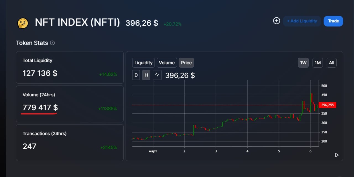Click the tallest green candle near 450
The image size is (354, 177).
pyautogui.click(x=310, y=102)
